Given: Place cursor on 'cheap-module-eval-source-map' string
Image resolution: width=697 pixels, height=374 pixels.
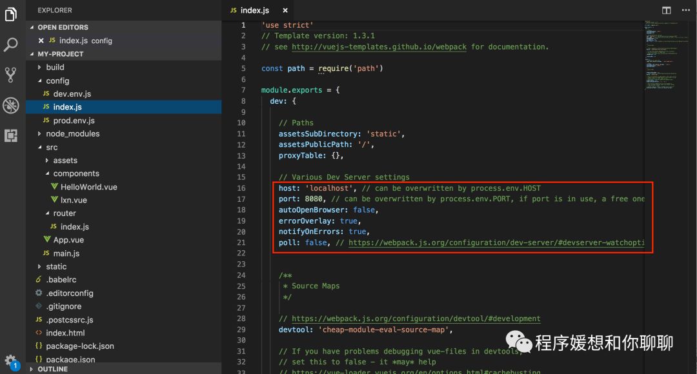Looking at the screenshot, I should [x=383, y=330].
